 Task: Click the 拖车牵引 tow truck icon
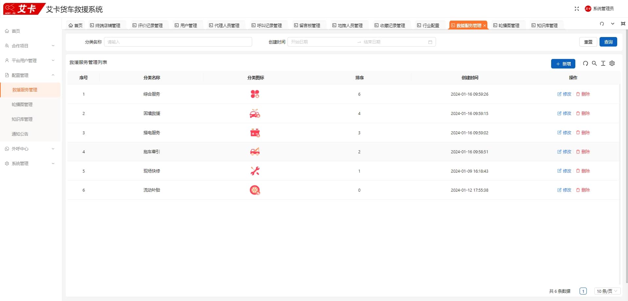(x=255, y=152)
